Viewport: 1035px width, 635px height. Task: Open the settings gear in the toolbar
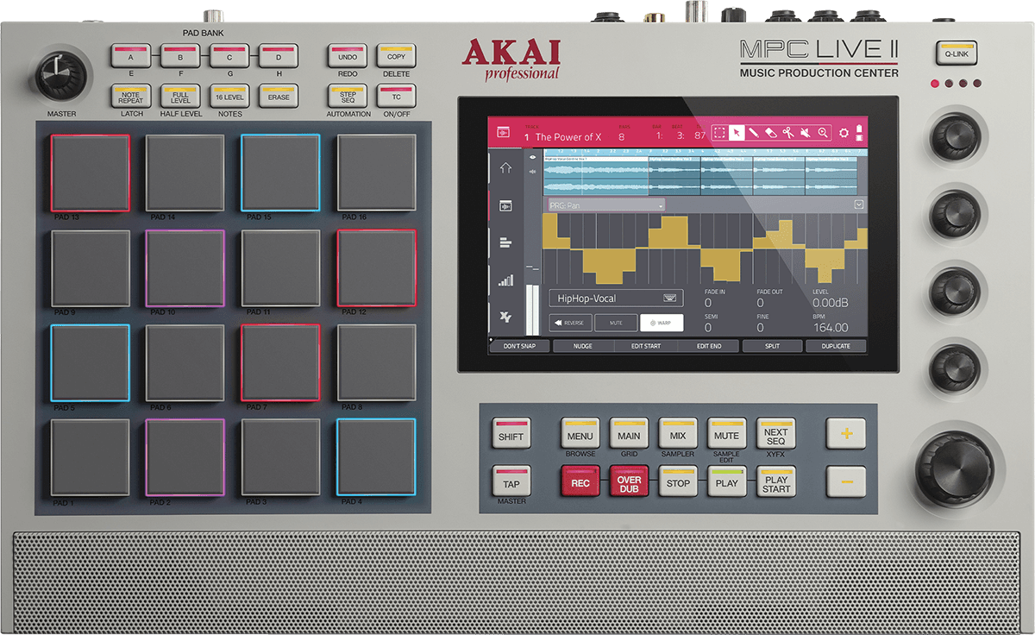tap(843, 132)
